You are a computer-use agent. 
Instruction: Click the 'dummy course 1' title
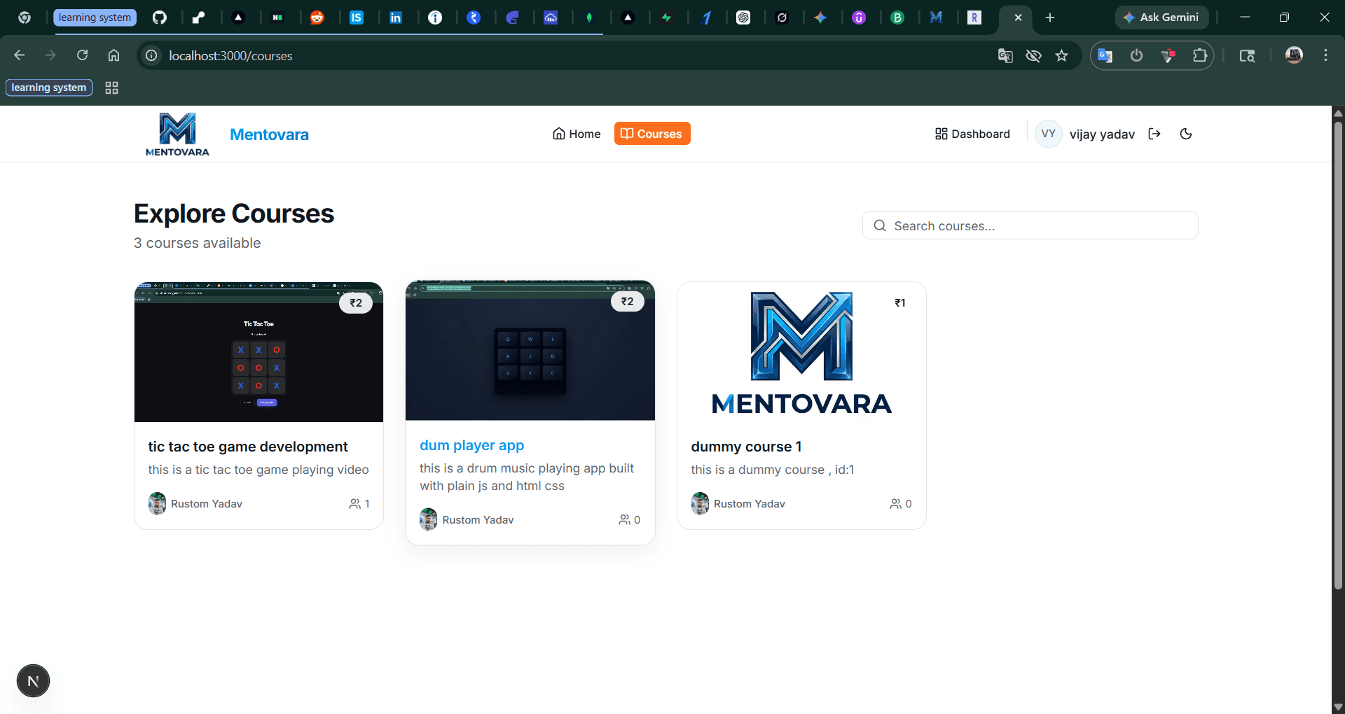[746, 447]
